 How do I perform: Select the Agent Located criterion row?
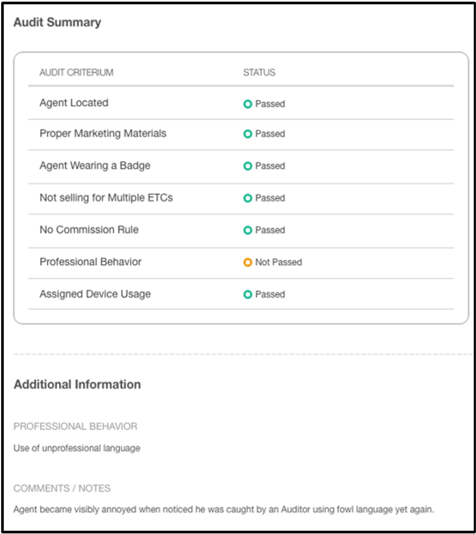pyautogui.click(x=241, y=103)
